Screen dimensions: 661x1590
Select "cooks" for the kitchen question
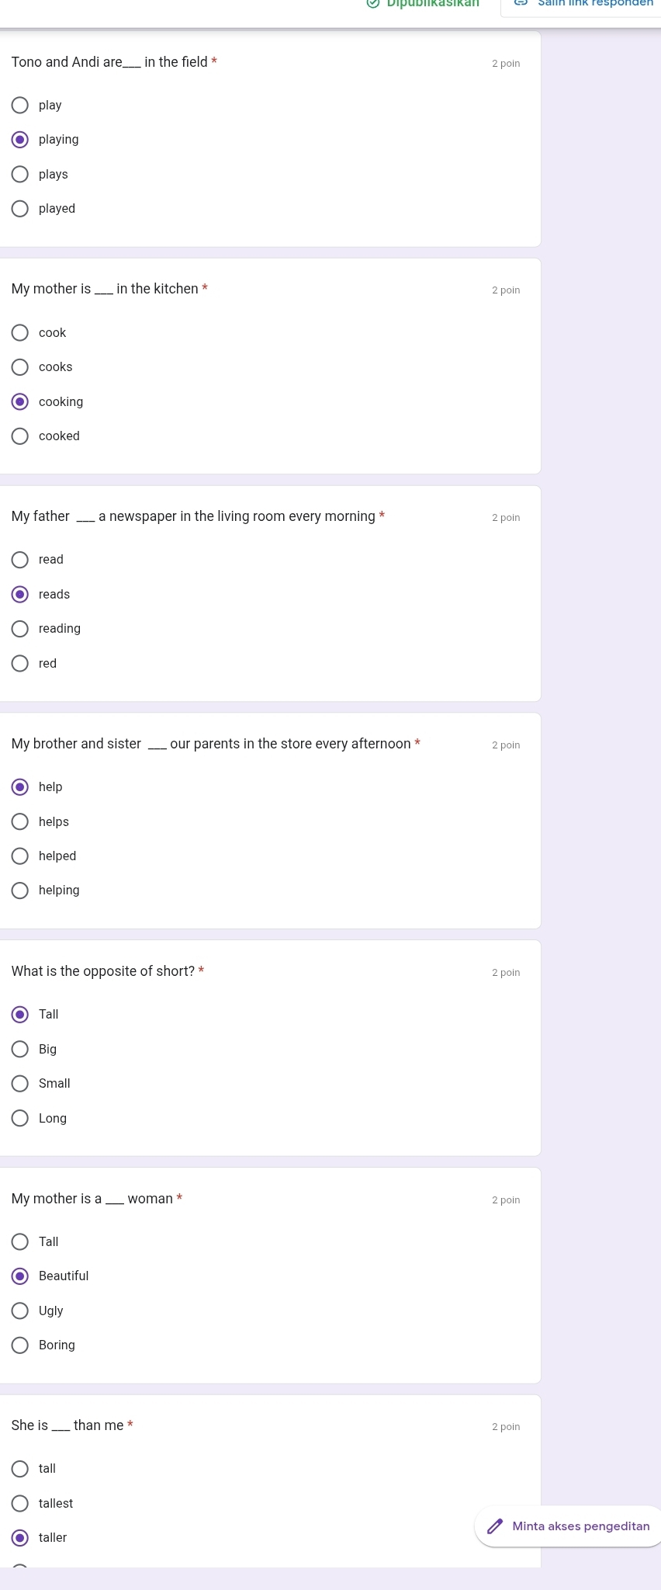click(x=20, y=366)
